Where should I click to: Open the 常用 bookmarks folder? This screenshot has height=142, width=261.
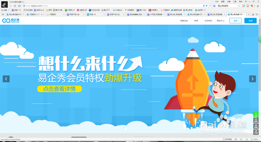tap(49, 10)
